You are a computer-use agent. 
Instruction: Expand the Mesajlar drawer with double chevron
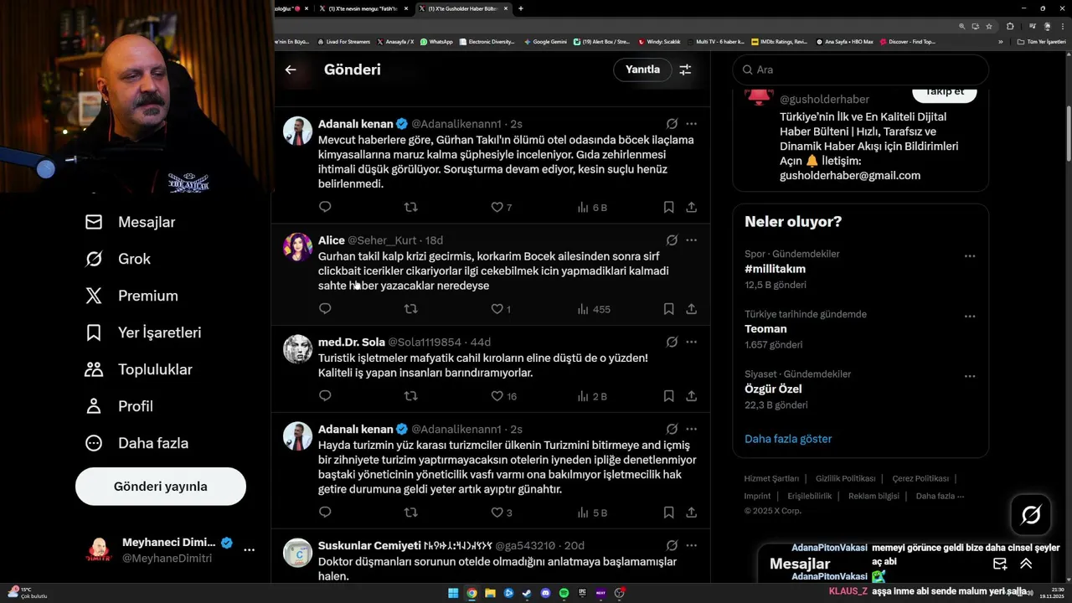[1026, 564]
